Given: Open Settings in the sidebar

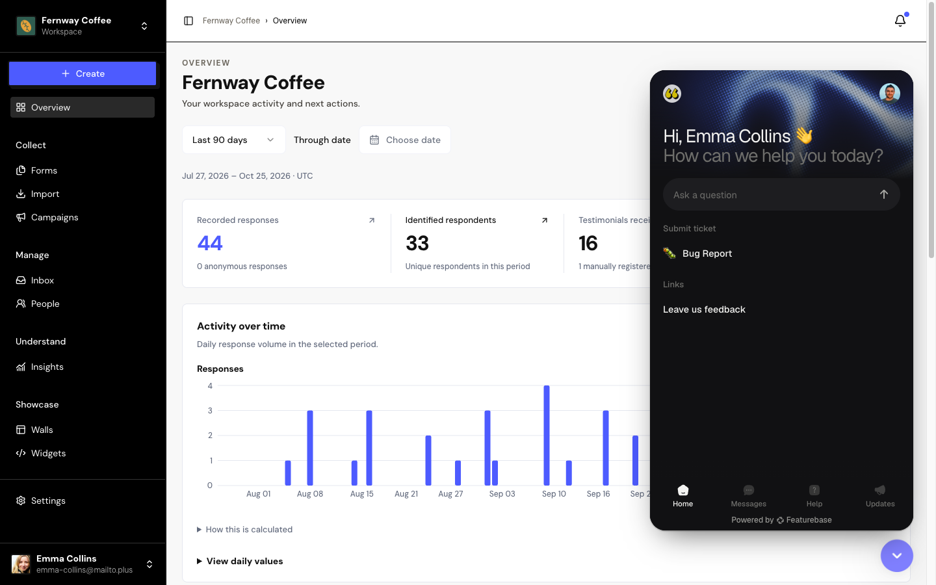Looking at the screenshot, I should (x=83, y=500).
